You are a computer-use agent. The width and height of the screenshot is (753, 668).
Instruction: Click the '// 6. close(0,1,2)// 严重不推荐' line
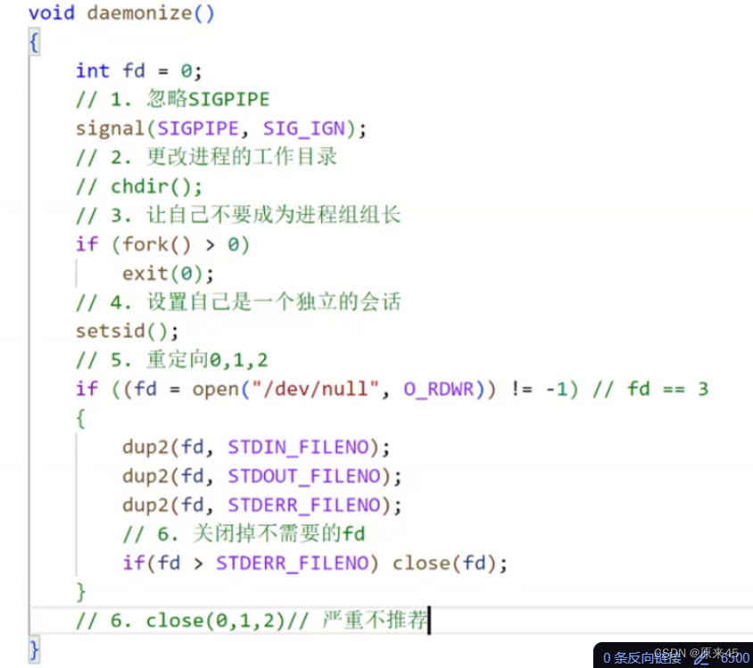point(252,621)
